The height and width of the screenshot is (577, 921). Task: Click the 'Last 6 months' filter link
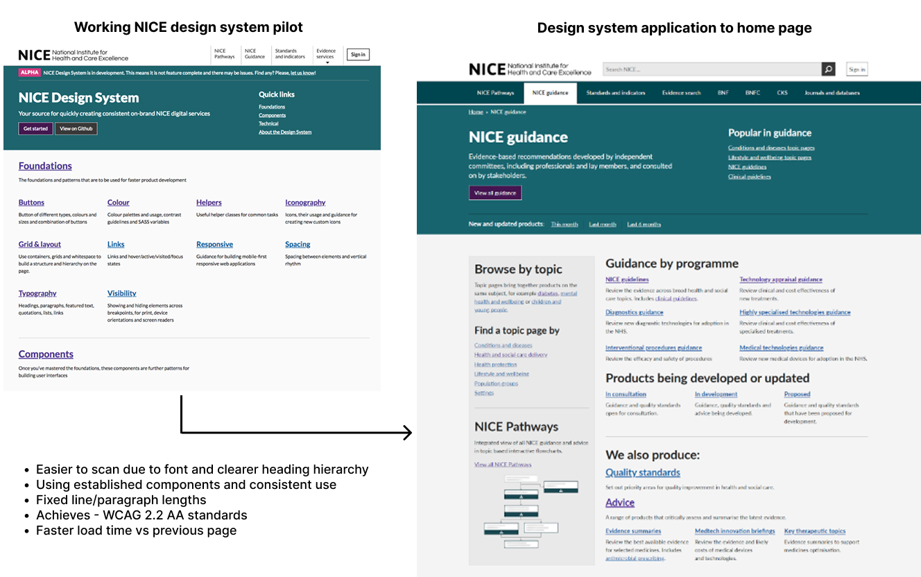tap(644, 225)
